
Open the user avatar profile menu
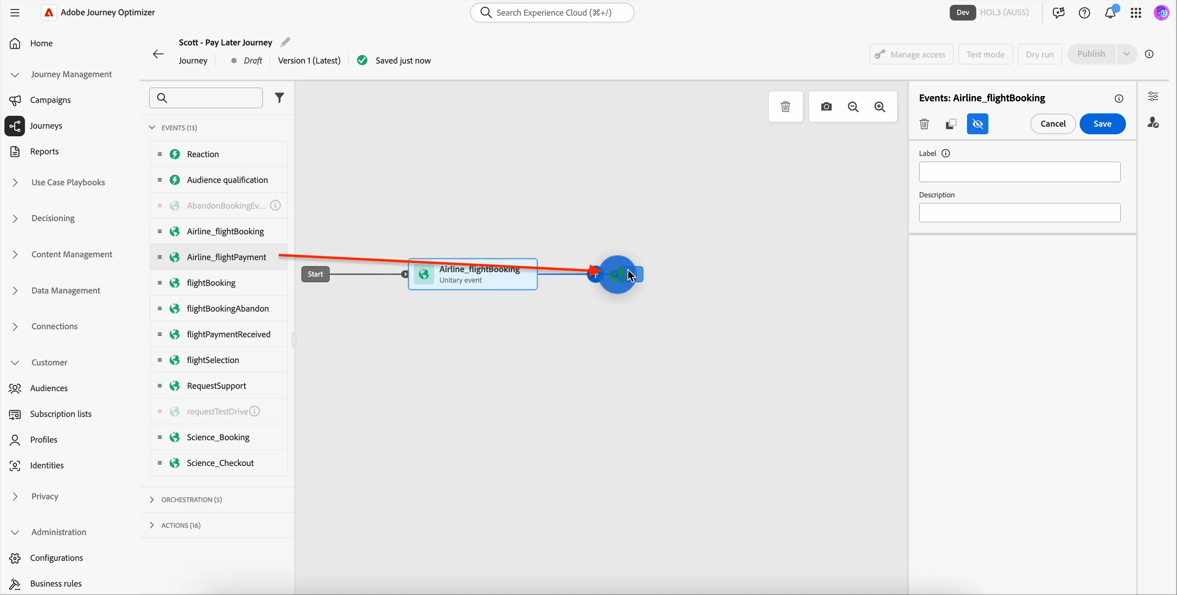(1161, 13)
